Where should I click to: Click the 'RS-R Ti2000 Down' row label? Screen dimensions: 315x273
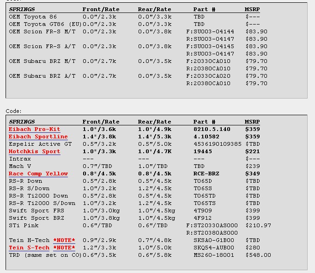point(38,196)
